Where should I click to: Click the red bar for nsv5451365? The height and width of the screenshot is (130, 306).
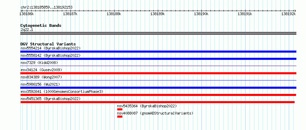click(x=157, y=102)
